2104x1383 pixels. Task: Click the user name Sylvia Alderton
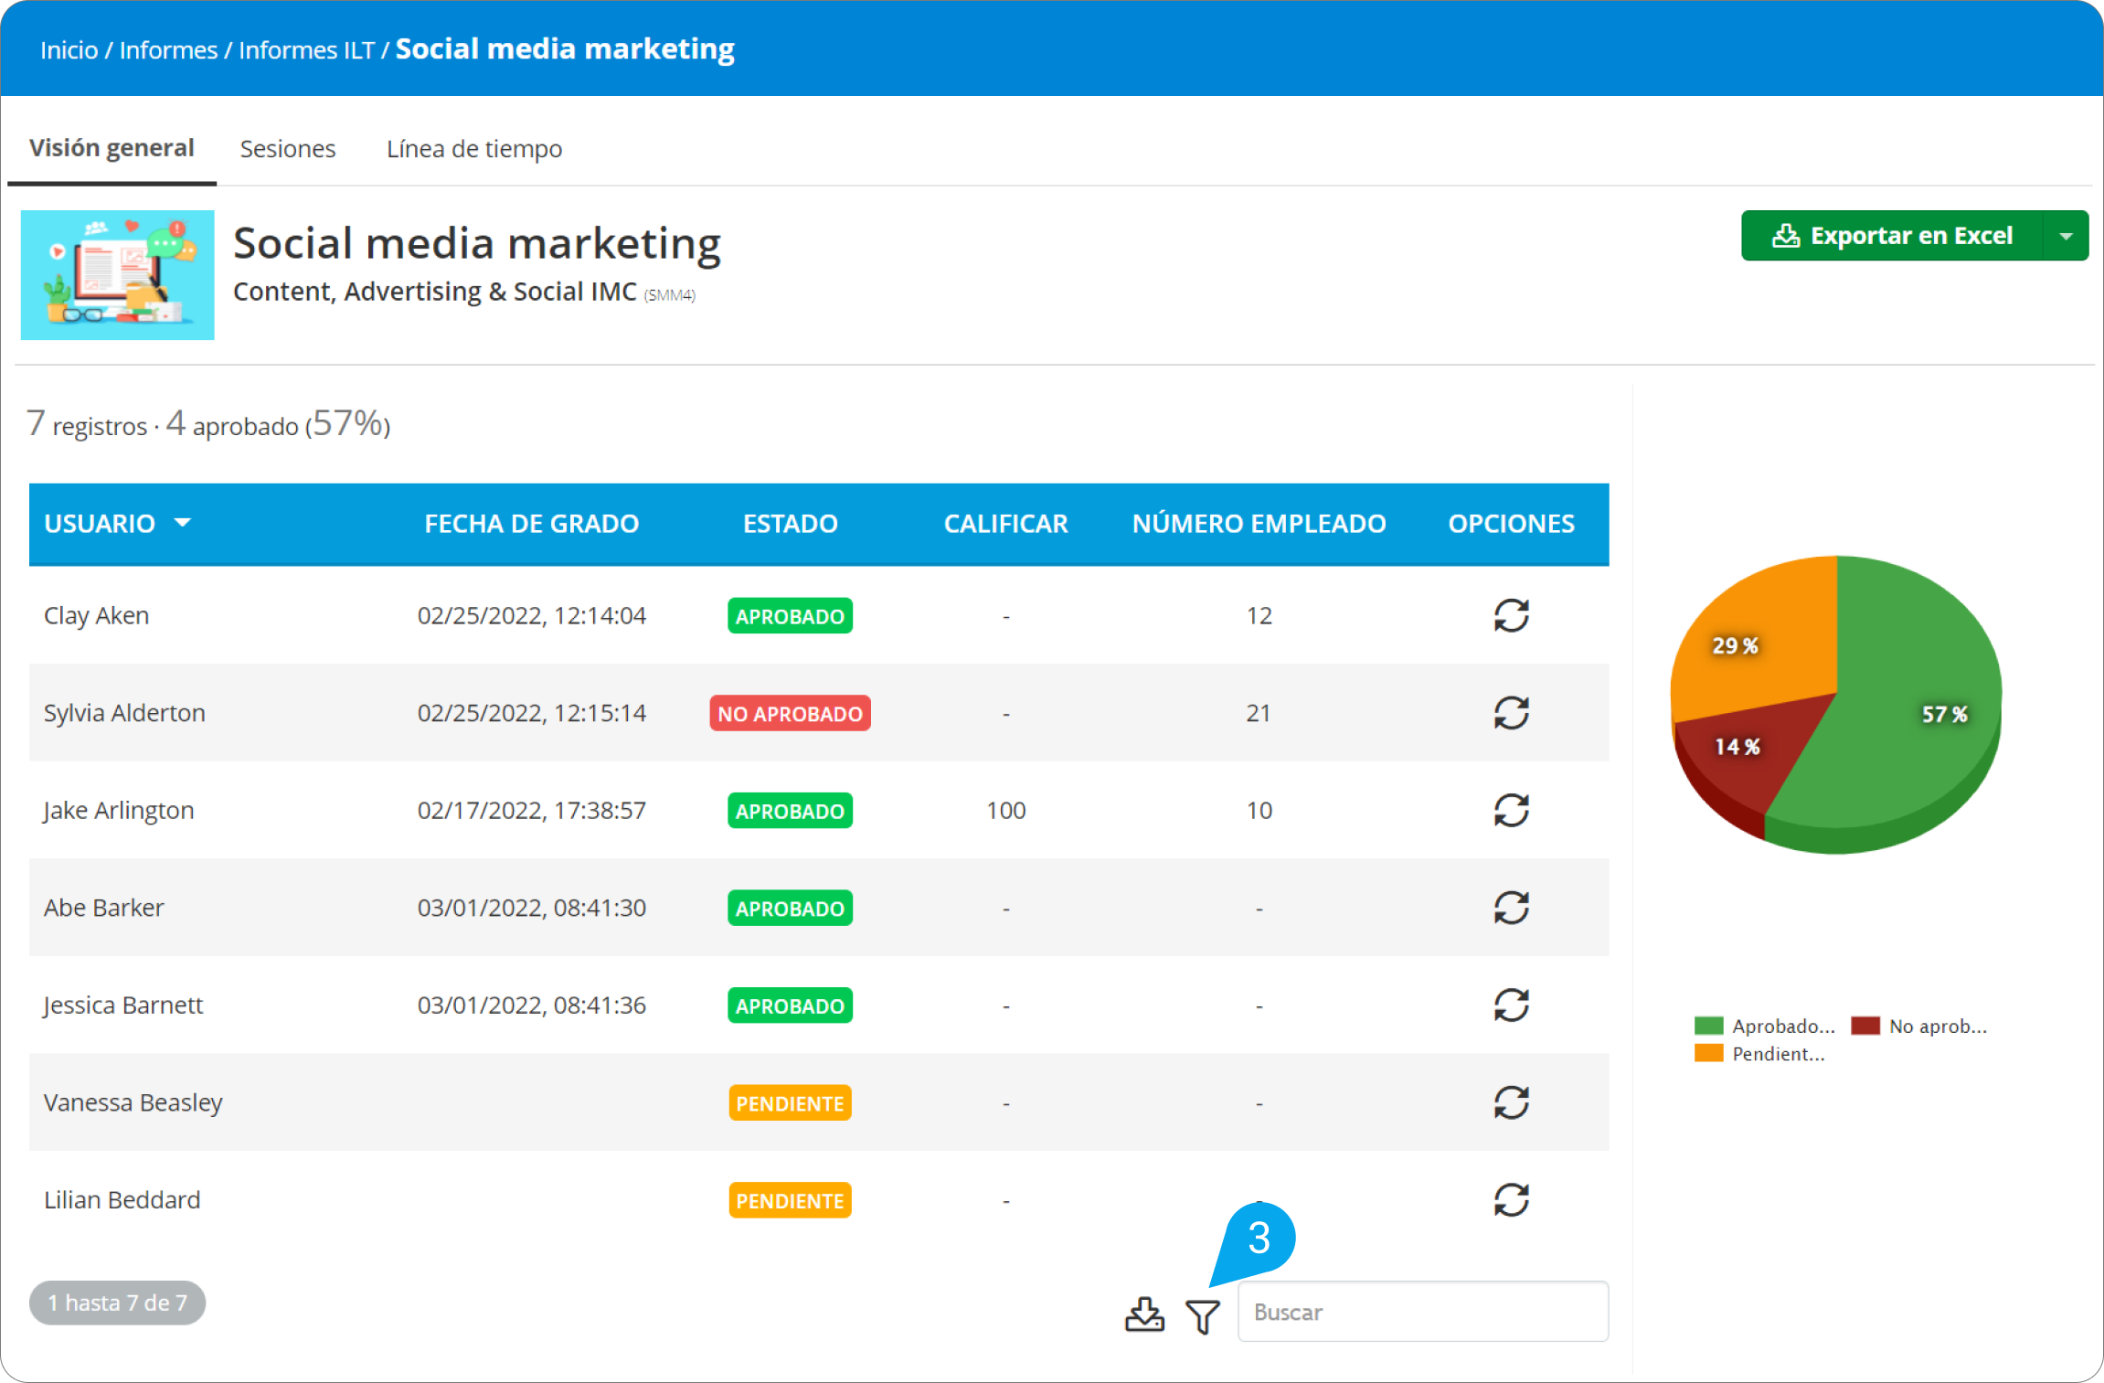(x=124, y=713)
